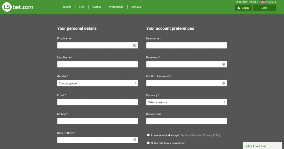Image resolution: width=284 pixels, height=149 pixels.
Task: Check the accept Terms of Use checkbox
Action: [x=148, y=135]
